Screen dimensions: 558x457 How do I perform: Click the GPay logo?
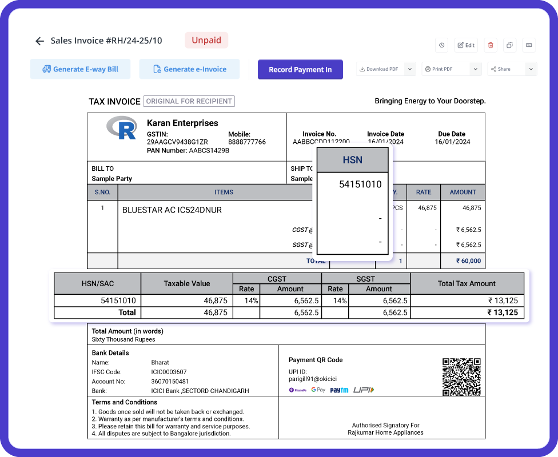pos(318,390)
